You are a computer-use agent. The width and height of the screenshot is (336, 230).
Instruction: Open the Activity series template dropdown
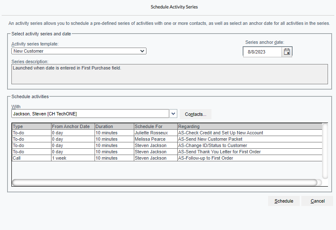pyautogui.click(x=79, y=51)
